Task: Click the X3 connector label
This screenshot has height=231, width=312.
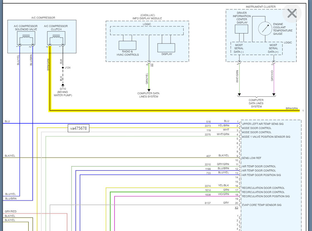Action: tap(237, 208)
